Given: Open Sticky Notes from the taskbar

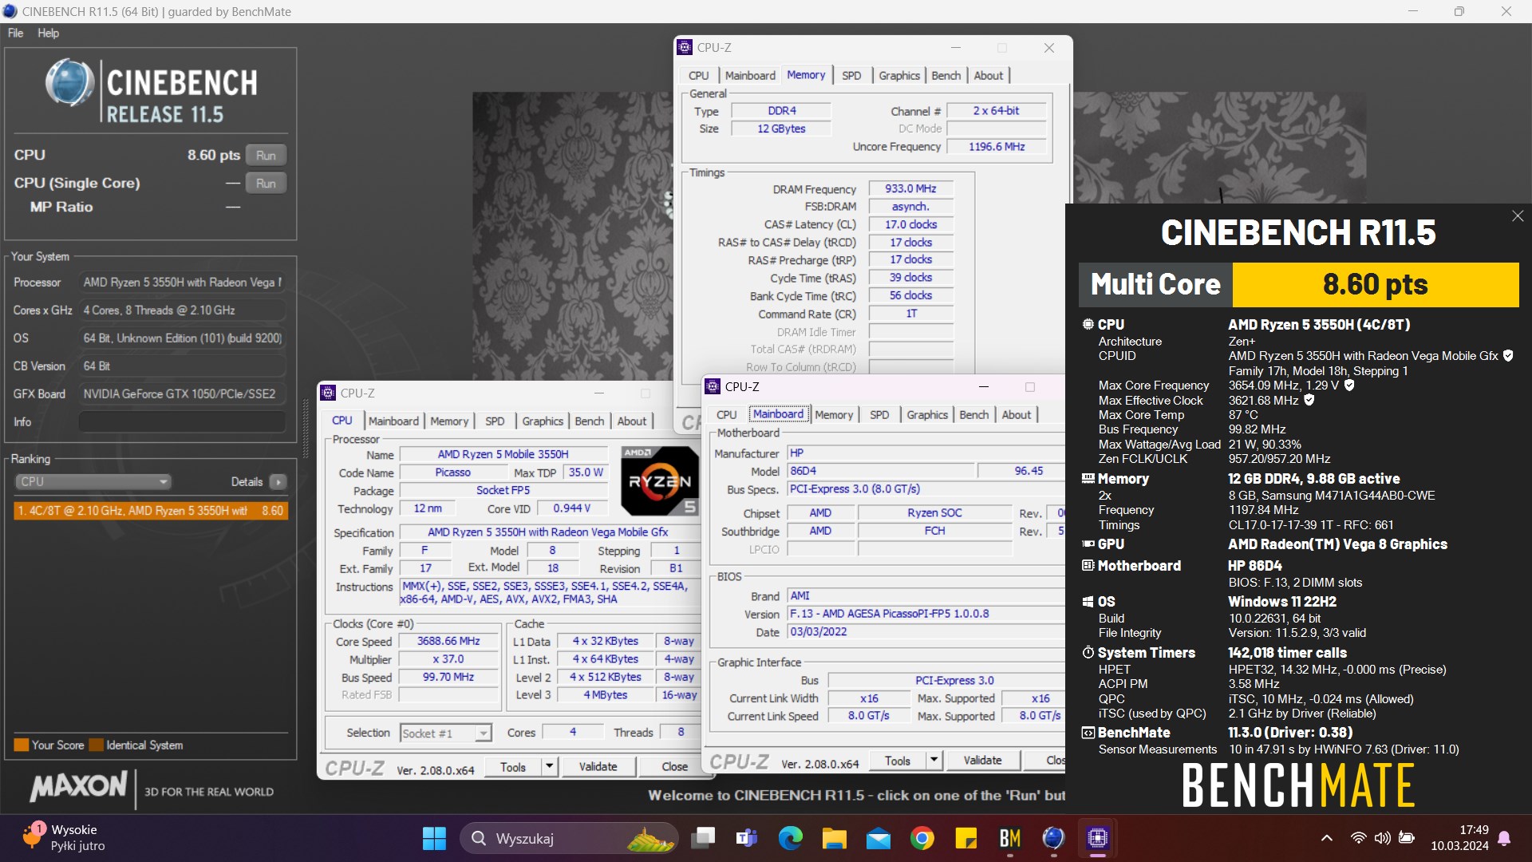Looking at the screenshot, I should pos(966,838).
